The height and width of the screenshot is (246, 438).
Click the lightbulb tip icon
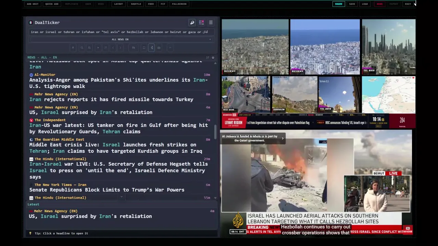point(30,233)
